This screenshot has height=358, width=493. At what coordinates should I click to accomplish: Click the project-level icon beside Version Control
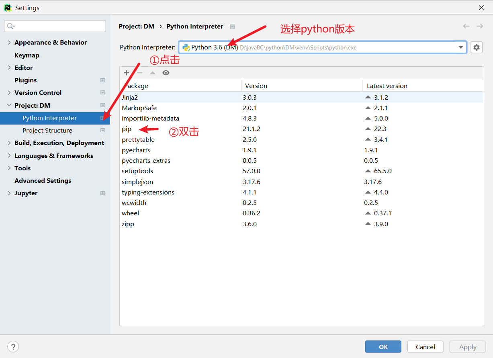[102, 93]
